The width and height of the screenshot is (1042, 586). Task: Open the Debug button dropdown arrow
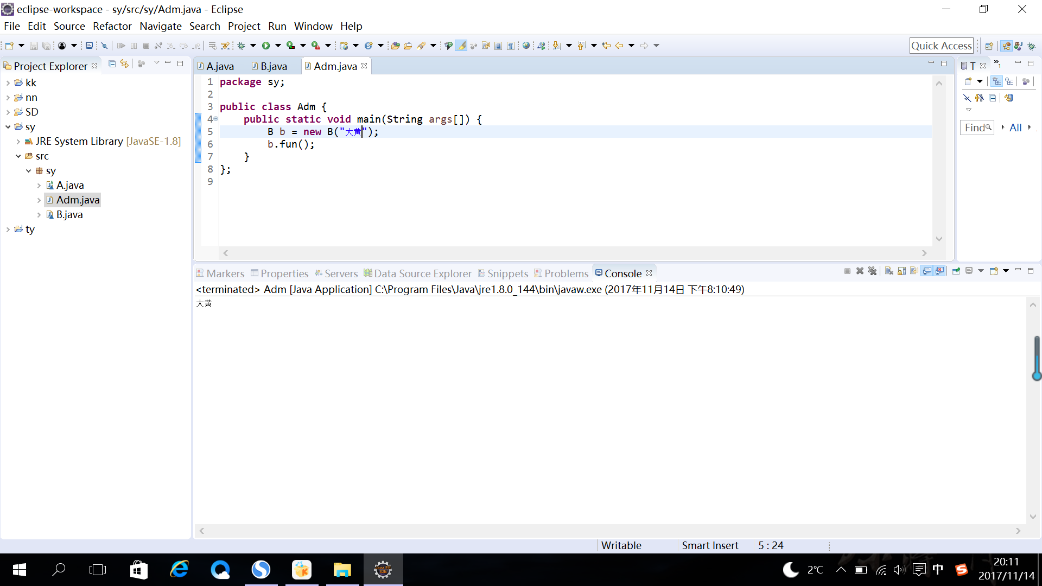tap(253, 46)
